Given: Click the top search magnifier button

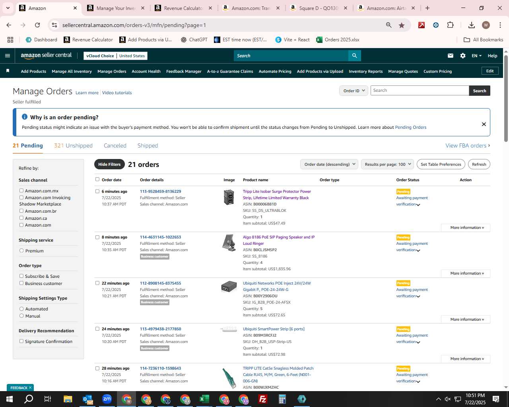Looking at the screenshot, I should [x=354, y=56].
